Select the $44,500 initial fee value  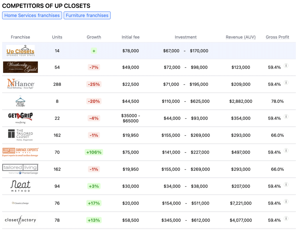tap(131, 101)
